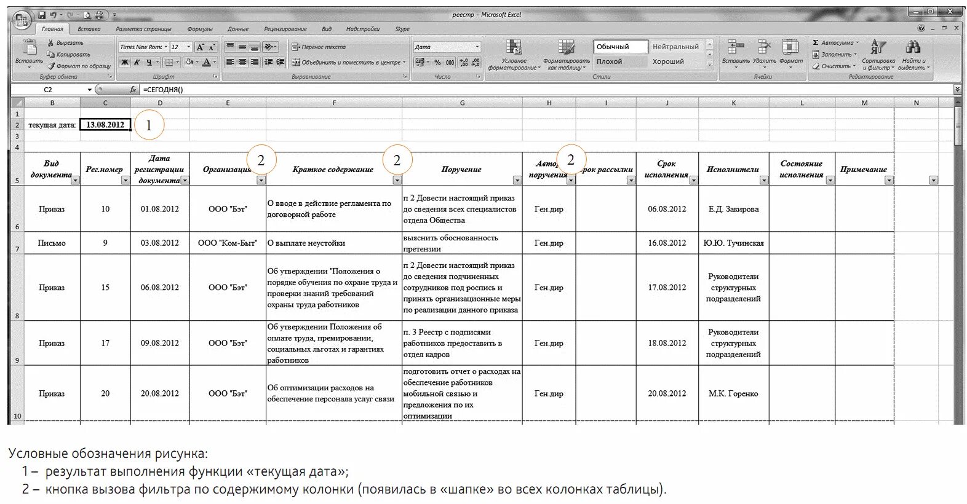Toggle Перенос текста wrap text
Image resolution: width=967 pixels, height=504 pixels.
pyautogui.click(x=319, y=47)
